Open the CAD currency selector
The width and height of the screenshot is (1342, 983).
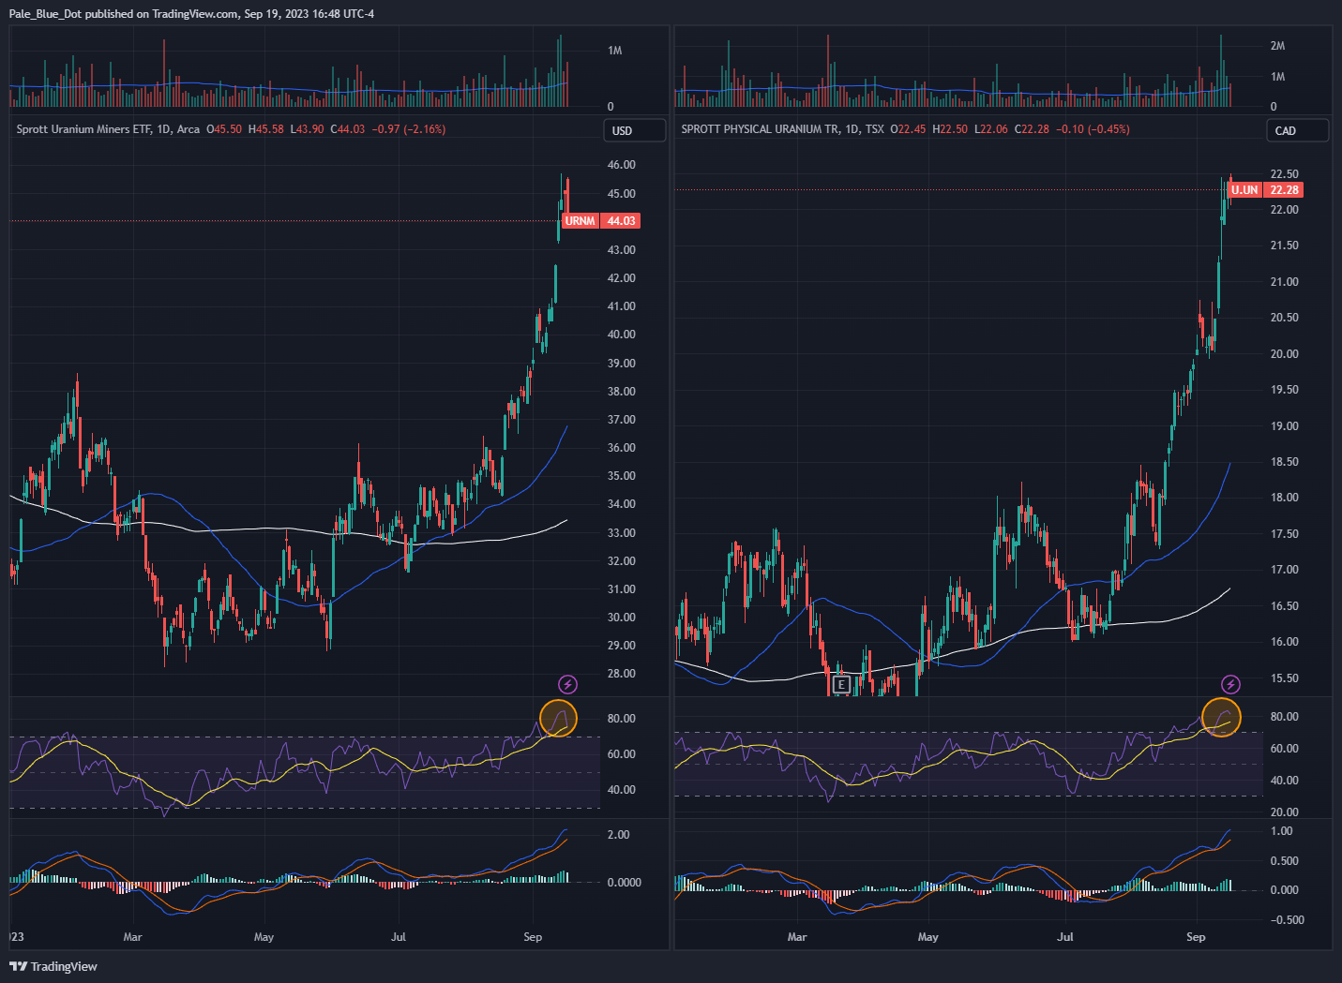point(1298,130)
